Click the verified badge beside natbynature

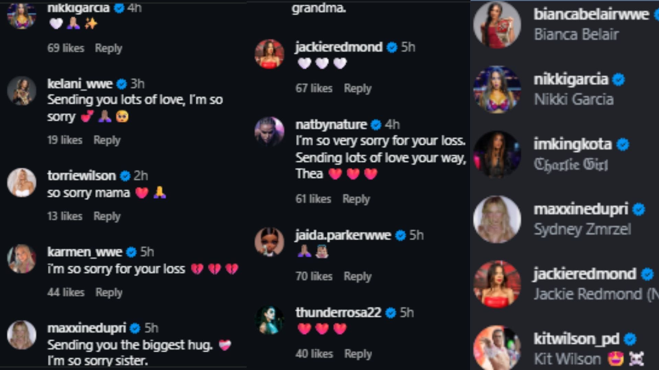[x=377, y=124]
